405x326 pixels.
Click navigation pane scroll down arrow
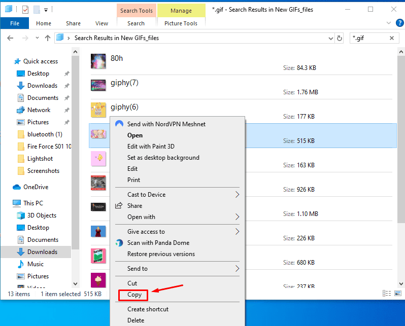pyautogui.click(x=75, y=284)
